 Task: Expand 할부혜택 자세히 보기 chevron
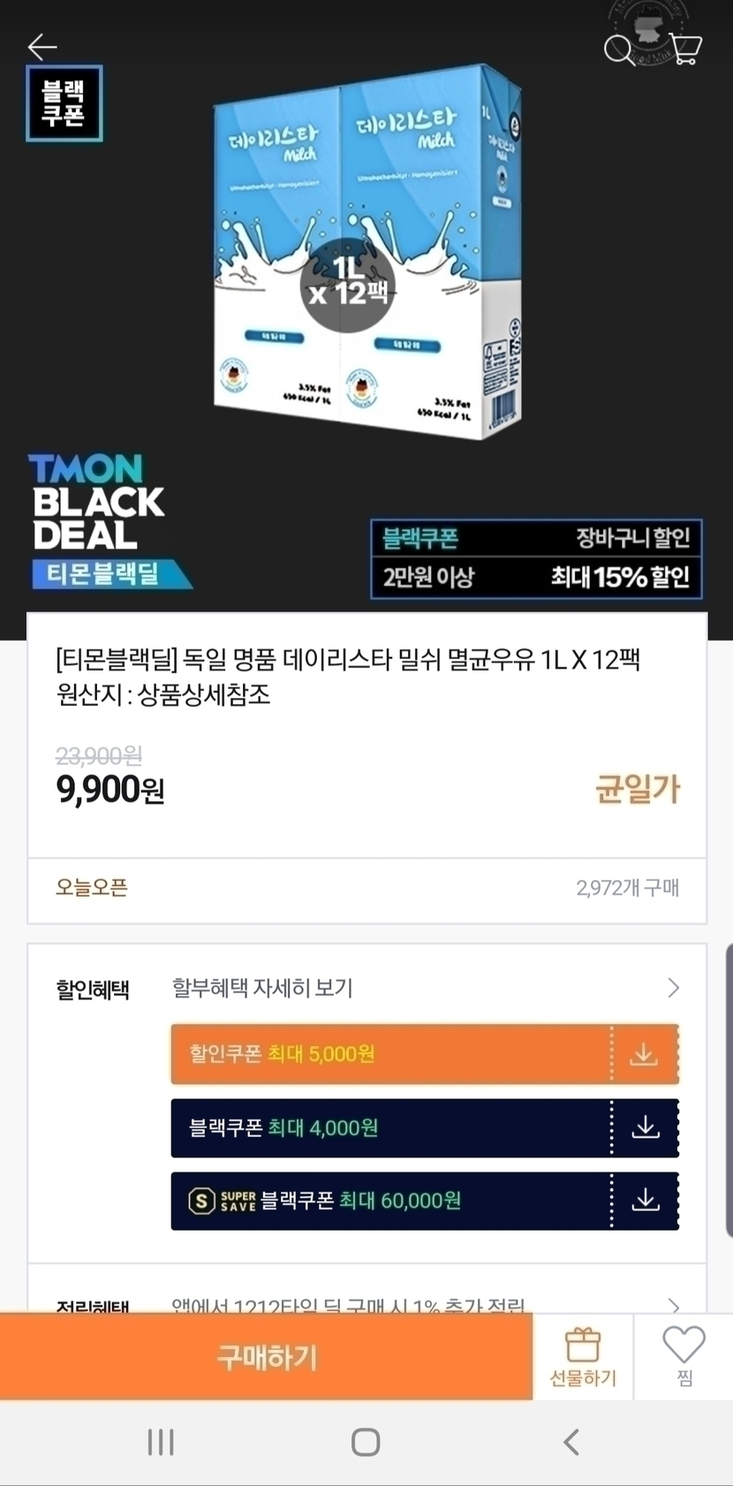(674, 988)
